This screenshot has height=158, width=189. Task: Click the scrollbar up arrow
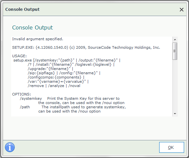coord(175,40)
